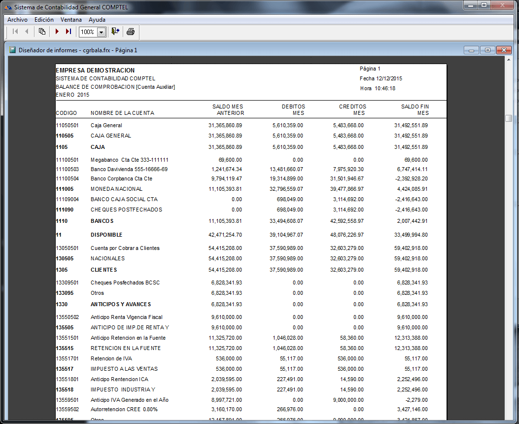Go to the first page of the report
Image resolution: width=519 pixels, height=424 pixels.
pos(15,32)
